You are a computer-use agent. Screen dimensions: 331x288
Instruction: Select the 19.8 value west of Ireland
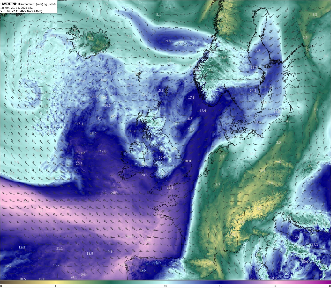[x=103, y=151]
